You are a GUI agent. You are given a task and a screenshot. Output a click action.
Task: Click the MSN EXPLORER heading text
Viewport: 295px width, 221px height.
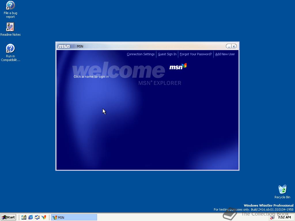click(x=160, y=83)
